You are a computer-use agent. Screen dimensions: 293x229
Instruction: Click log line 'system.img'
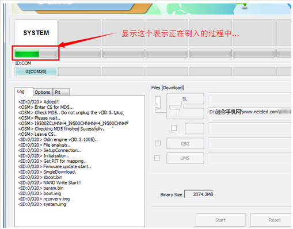pyautogui.click(x=42, y=204)
